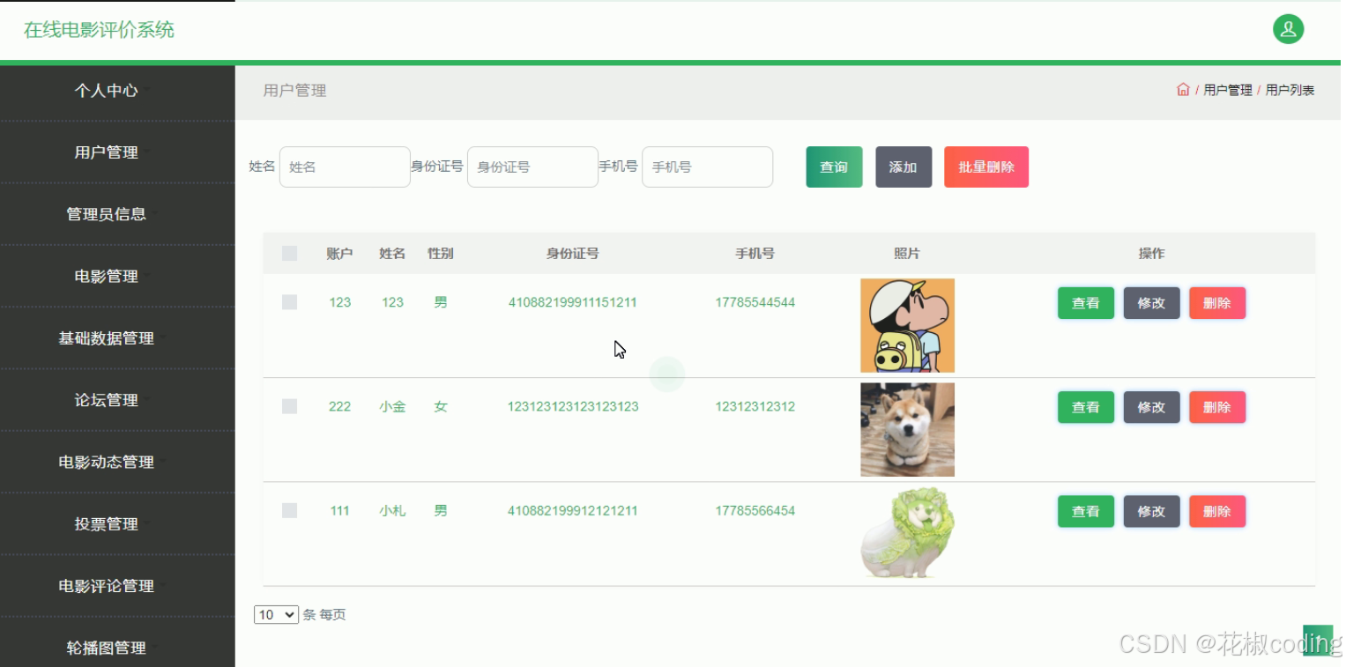Click account cell 222
The width and height of the screenshot is (1346, 667).
(339, 406)
